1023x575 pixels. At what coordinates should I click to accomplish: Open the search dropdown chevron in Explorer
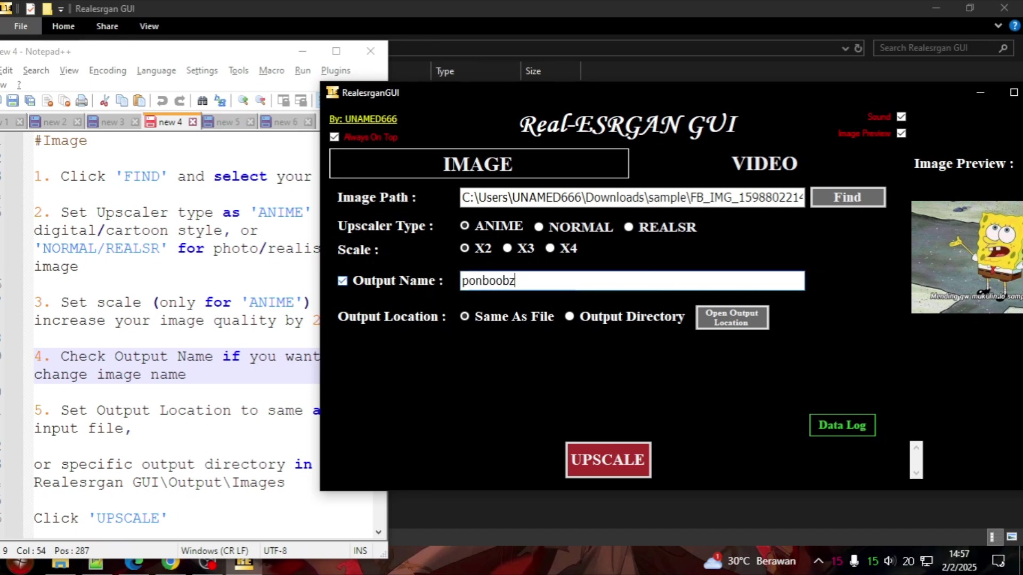point(845,48)
